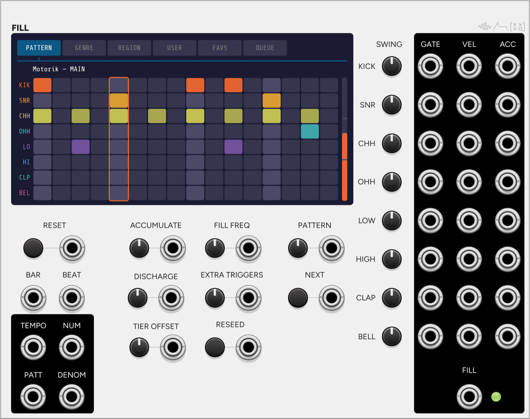The width and height of the screenshot is (530, 419).
Task: Click the NEXT pattern button
Action: pyautogui.click(x=298, y=298)
